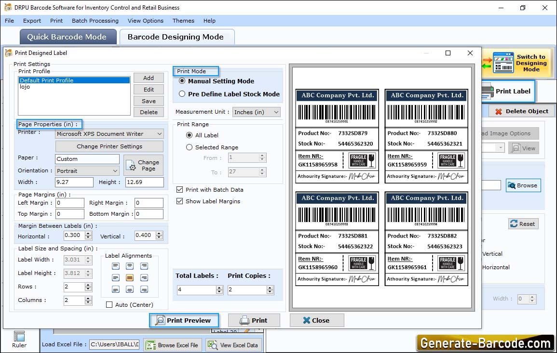Click the View magnifier icon in main window
Image resolution: width=557 pixels, height=353 pixels.
click(x=516, y=148)
